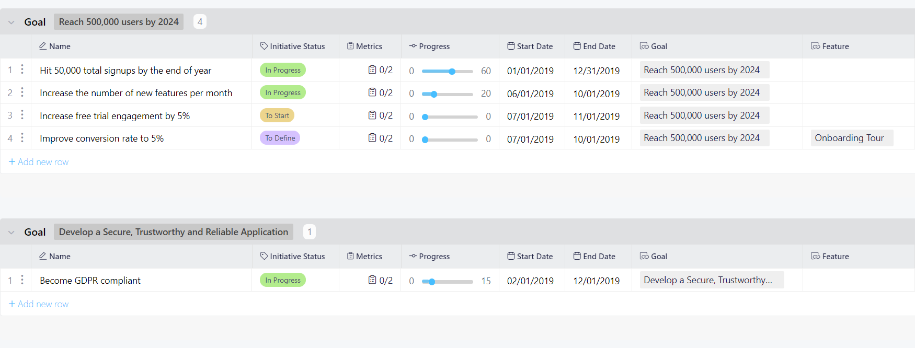Click the End Date calendar icon in first table
Image resolution: width=915 pixels, height=348 pixels.
pyautogui.click(x=577, y=46)
